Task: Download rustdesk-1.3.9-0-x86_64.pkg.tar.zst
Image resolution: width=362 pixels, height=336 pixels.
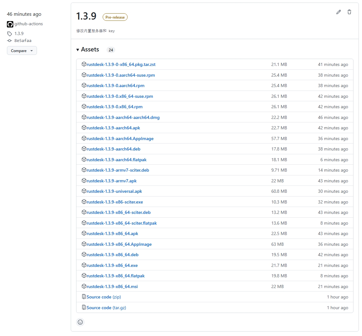Action: click(x=121, y=65)
